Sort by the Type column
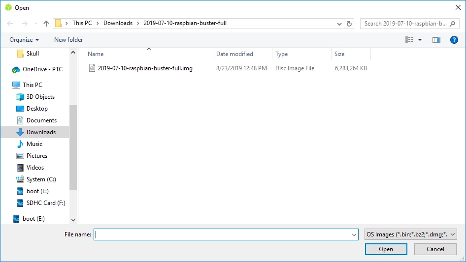This screenshot has height=262, width=466. (281, 54)
